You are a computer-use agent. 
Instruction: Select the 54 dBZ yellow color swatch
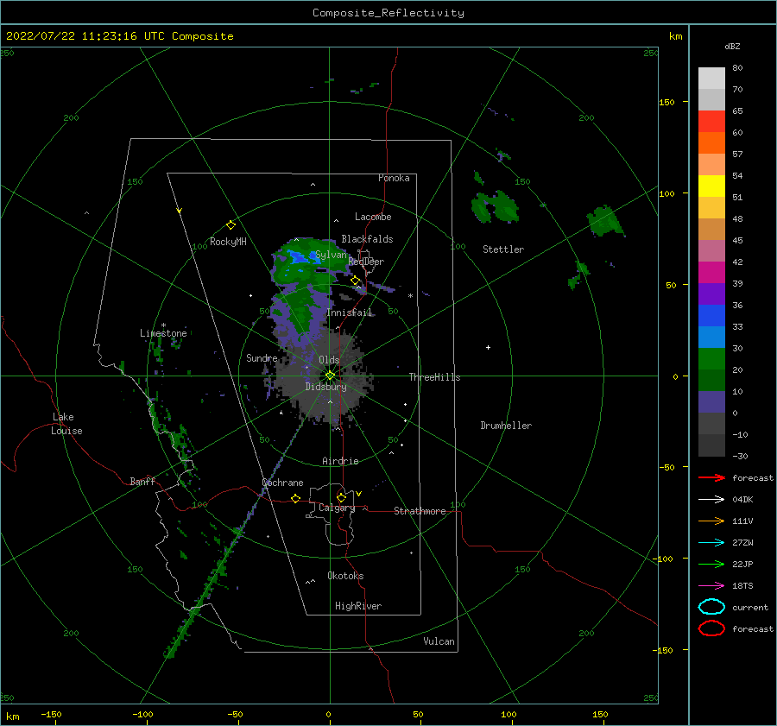(x=711, y=186)
